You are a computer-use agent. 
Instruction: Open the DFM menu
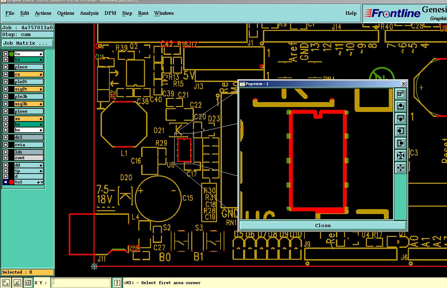[x=110, y=13]
